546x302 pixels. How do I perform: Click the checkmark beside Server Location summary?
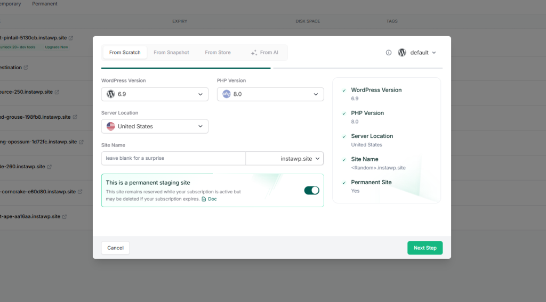[x=344, y=136]
